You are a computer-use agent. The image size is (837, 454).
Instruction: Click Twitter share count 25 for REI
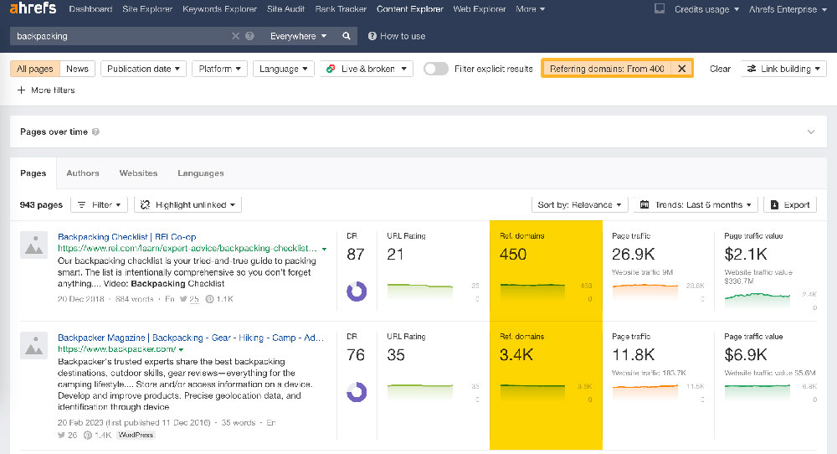point(189,299)
